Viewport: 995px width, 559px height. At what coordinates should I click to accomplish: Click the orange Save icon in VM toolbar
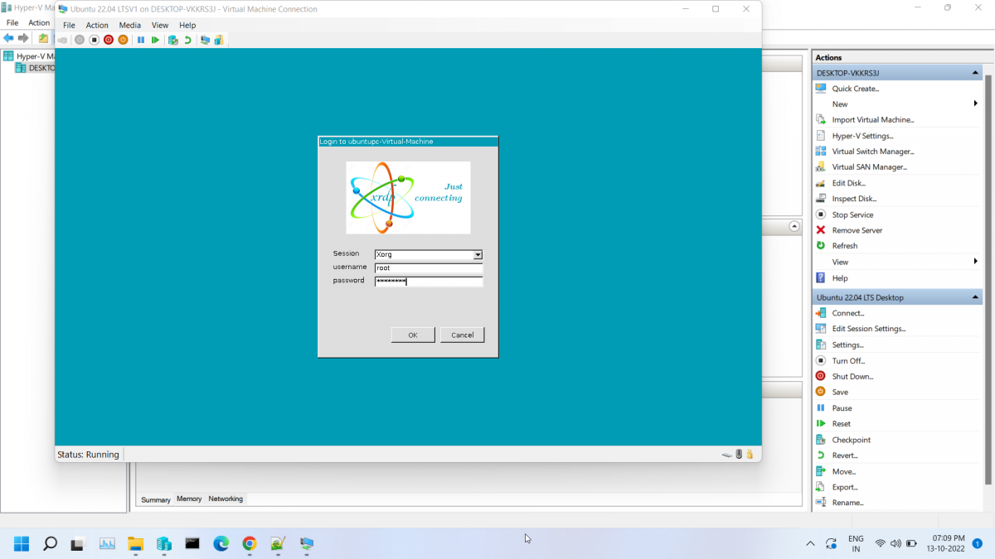click(x=123, y=40)
